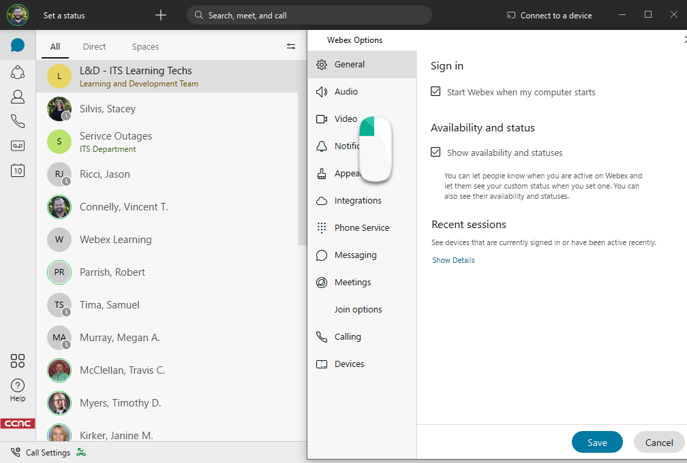
Task: Click the Show Details link under Recent sessions
Action: 453,259
